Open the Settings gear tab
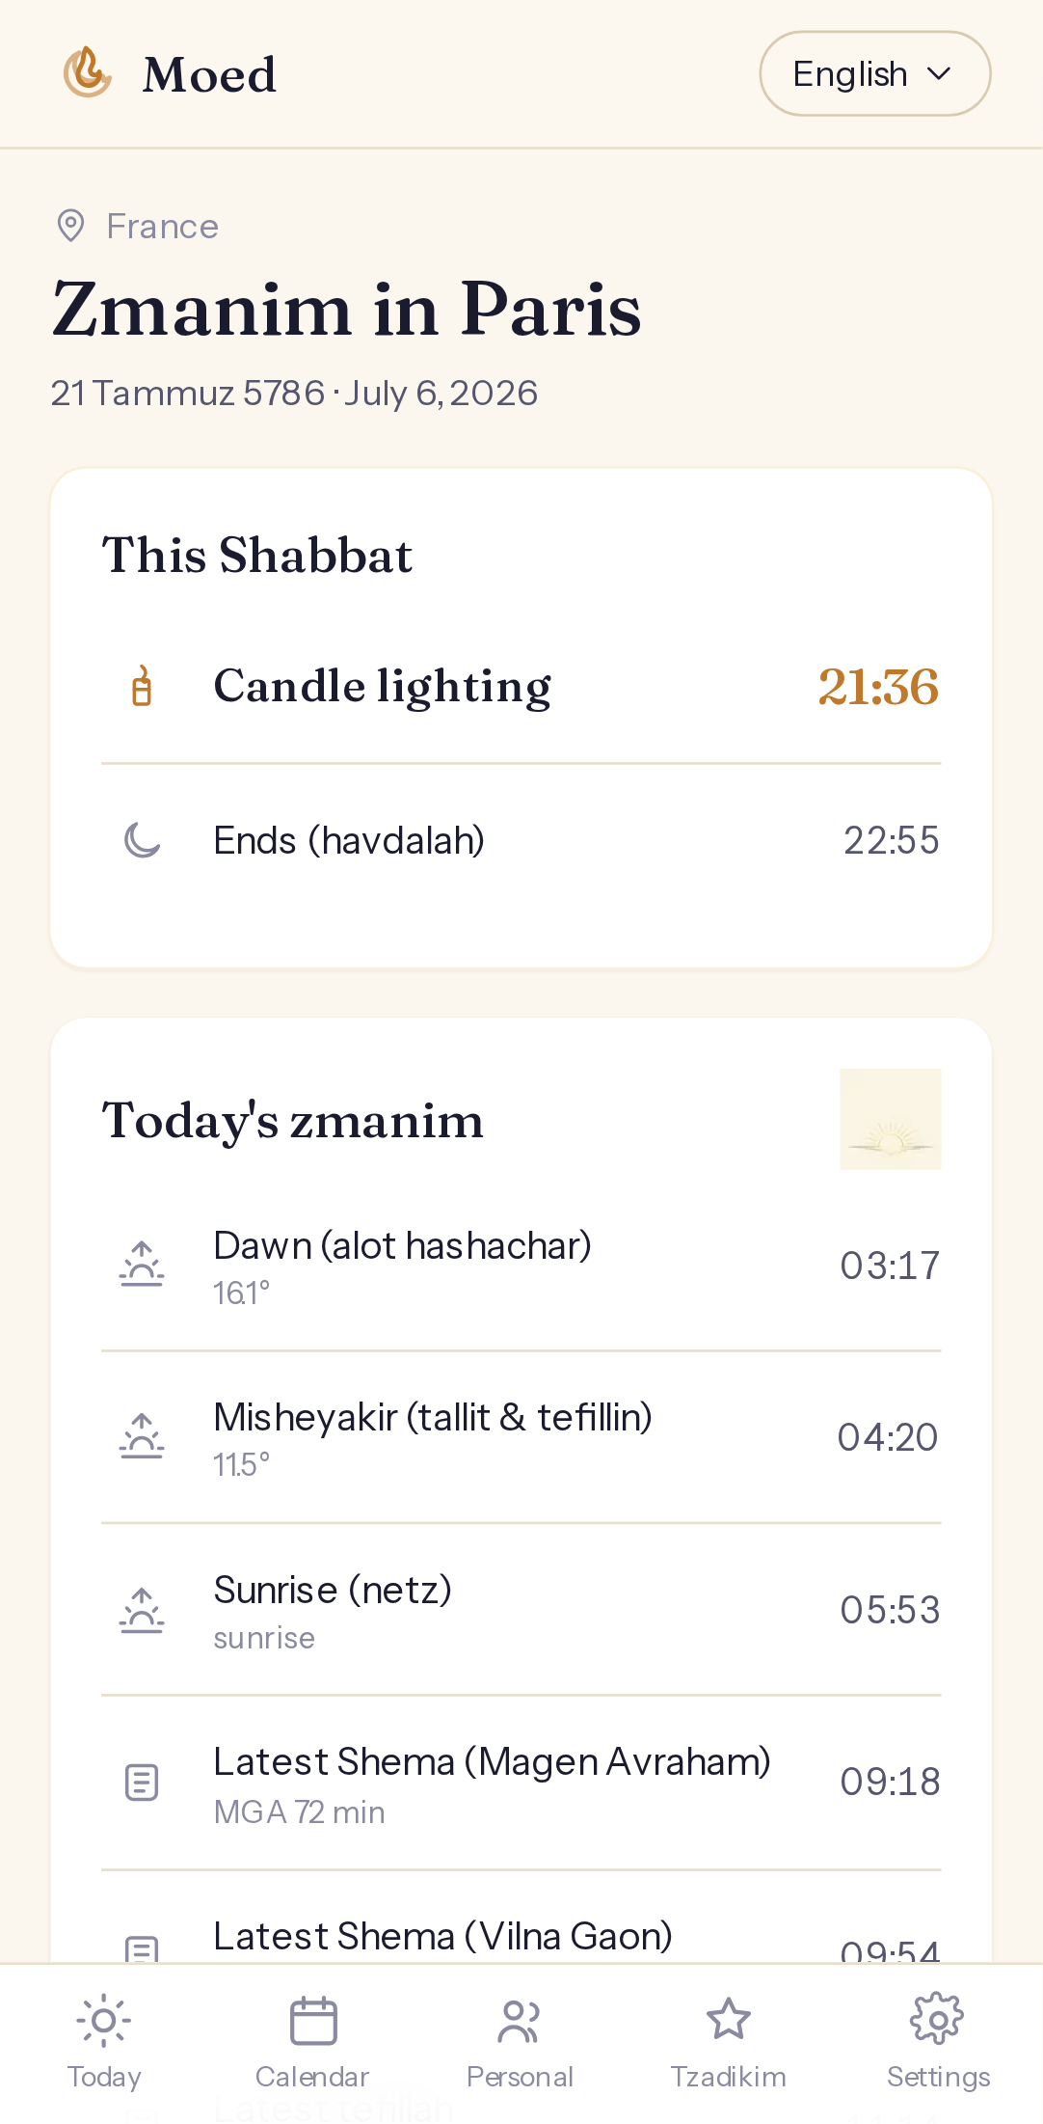The height and width of the screenshot is (2124, 1043). 938,2041
